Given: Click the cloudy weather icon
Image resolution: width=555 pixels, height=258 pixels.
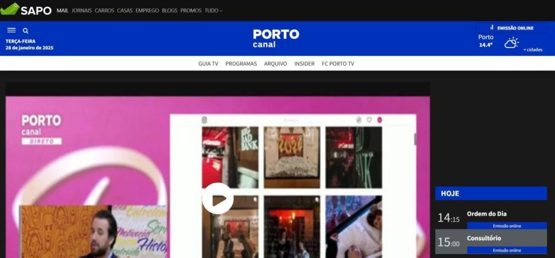Looking at the screenshot, I should pos(512,43).
